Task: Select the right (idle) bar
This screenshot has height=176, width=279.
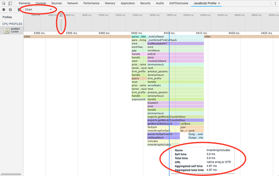Action: tap(241, 37)
